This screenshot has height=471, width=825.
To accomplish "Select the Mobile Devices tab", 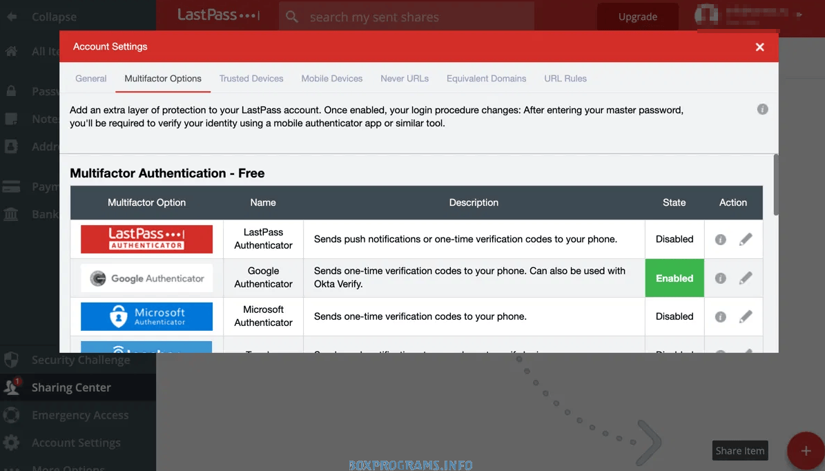I will 331,79.
